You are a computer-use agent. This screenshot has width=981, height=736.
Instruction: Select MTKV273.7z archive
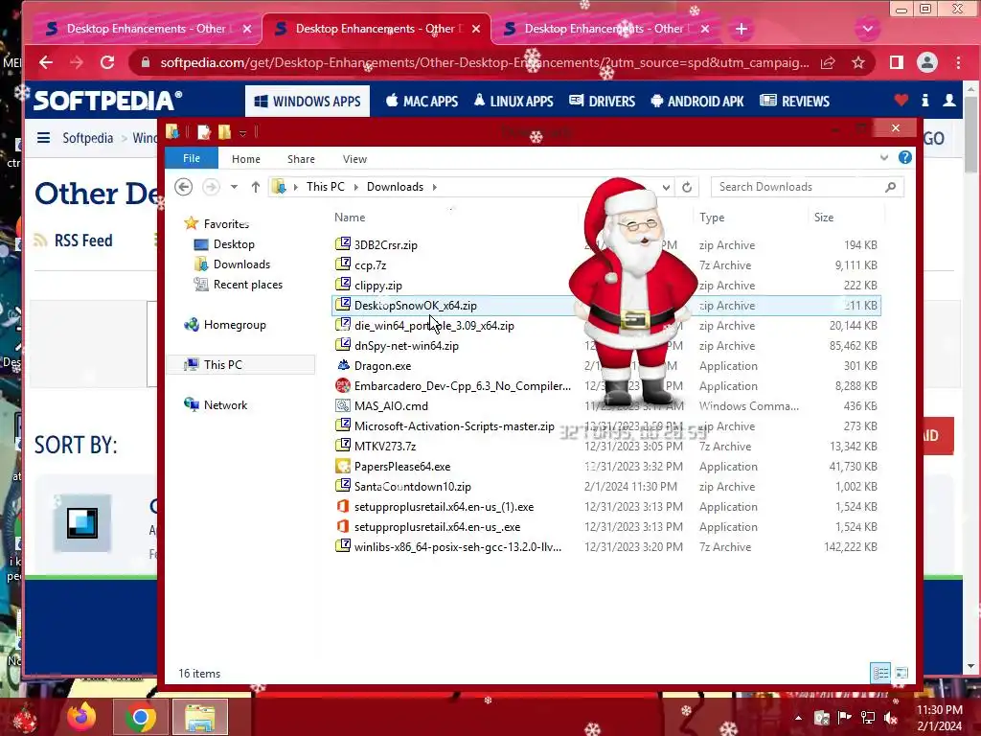(385, 447)
